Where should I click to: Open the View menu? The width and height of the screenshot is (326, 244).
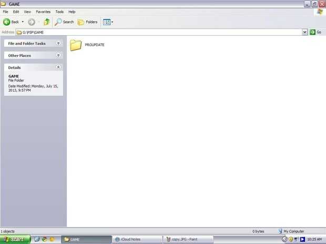point(27,12)
